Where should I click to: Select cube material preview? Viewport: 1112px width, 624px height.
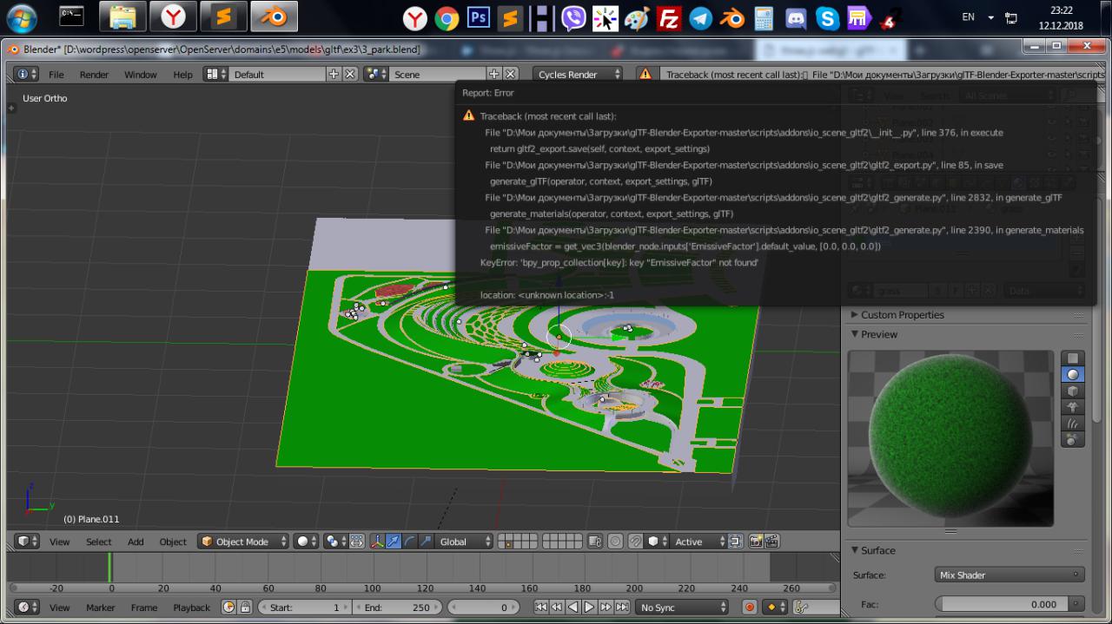1073,391
